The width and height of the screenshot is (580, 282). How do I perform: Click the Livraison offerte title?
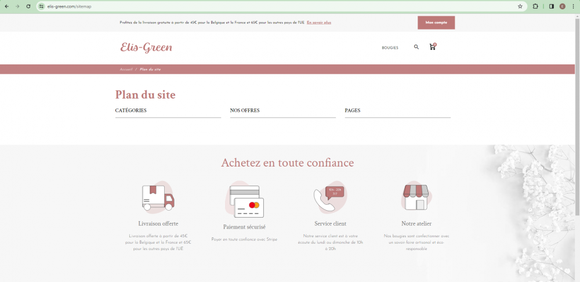click(x=158, y=223)
